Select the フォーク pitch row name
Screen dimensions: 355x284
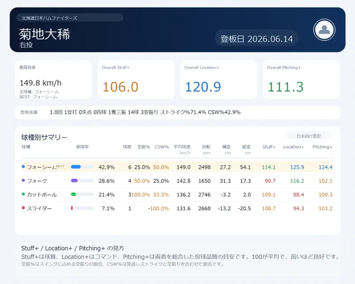tap(37, 181)
